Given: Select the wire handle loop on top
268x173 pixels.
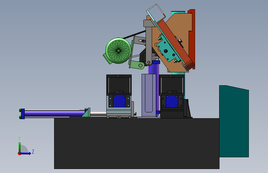Looking at the screenshot, I should [x=156, y=14].
